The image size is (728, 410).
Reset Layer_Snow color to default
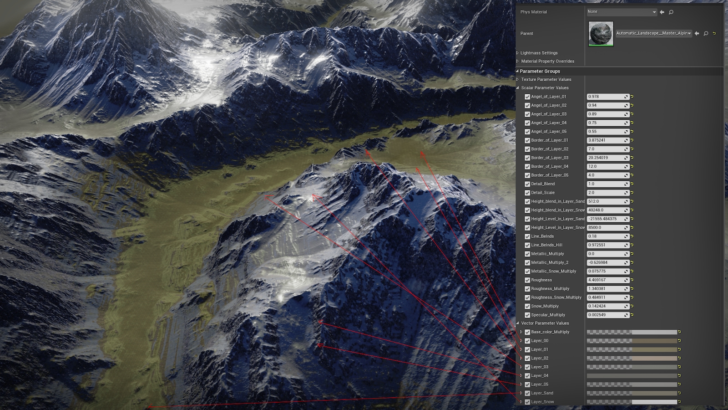click(679, 402)
